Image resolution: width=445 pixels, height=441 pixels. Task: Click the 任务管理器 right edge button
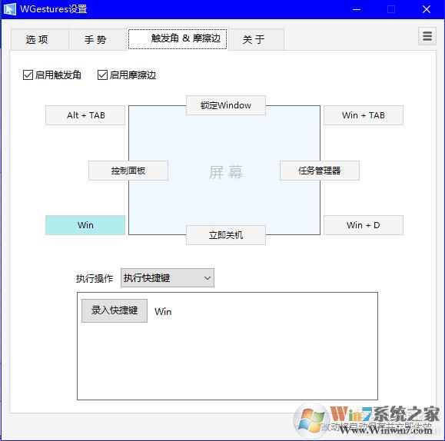tap(320, 171)
